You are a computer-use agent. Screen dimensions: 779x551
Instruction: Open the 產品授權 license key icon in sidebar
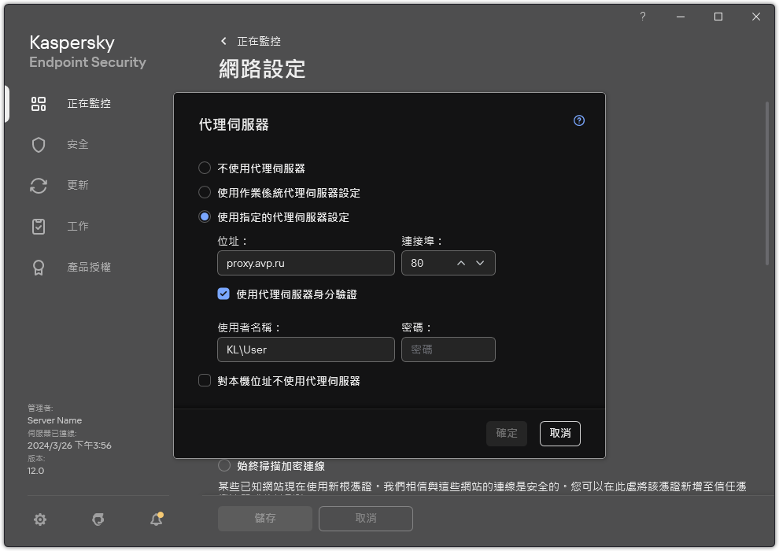click(x=38, y=267)
